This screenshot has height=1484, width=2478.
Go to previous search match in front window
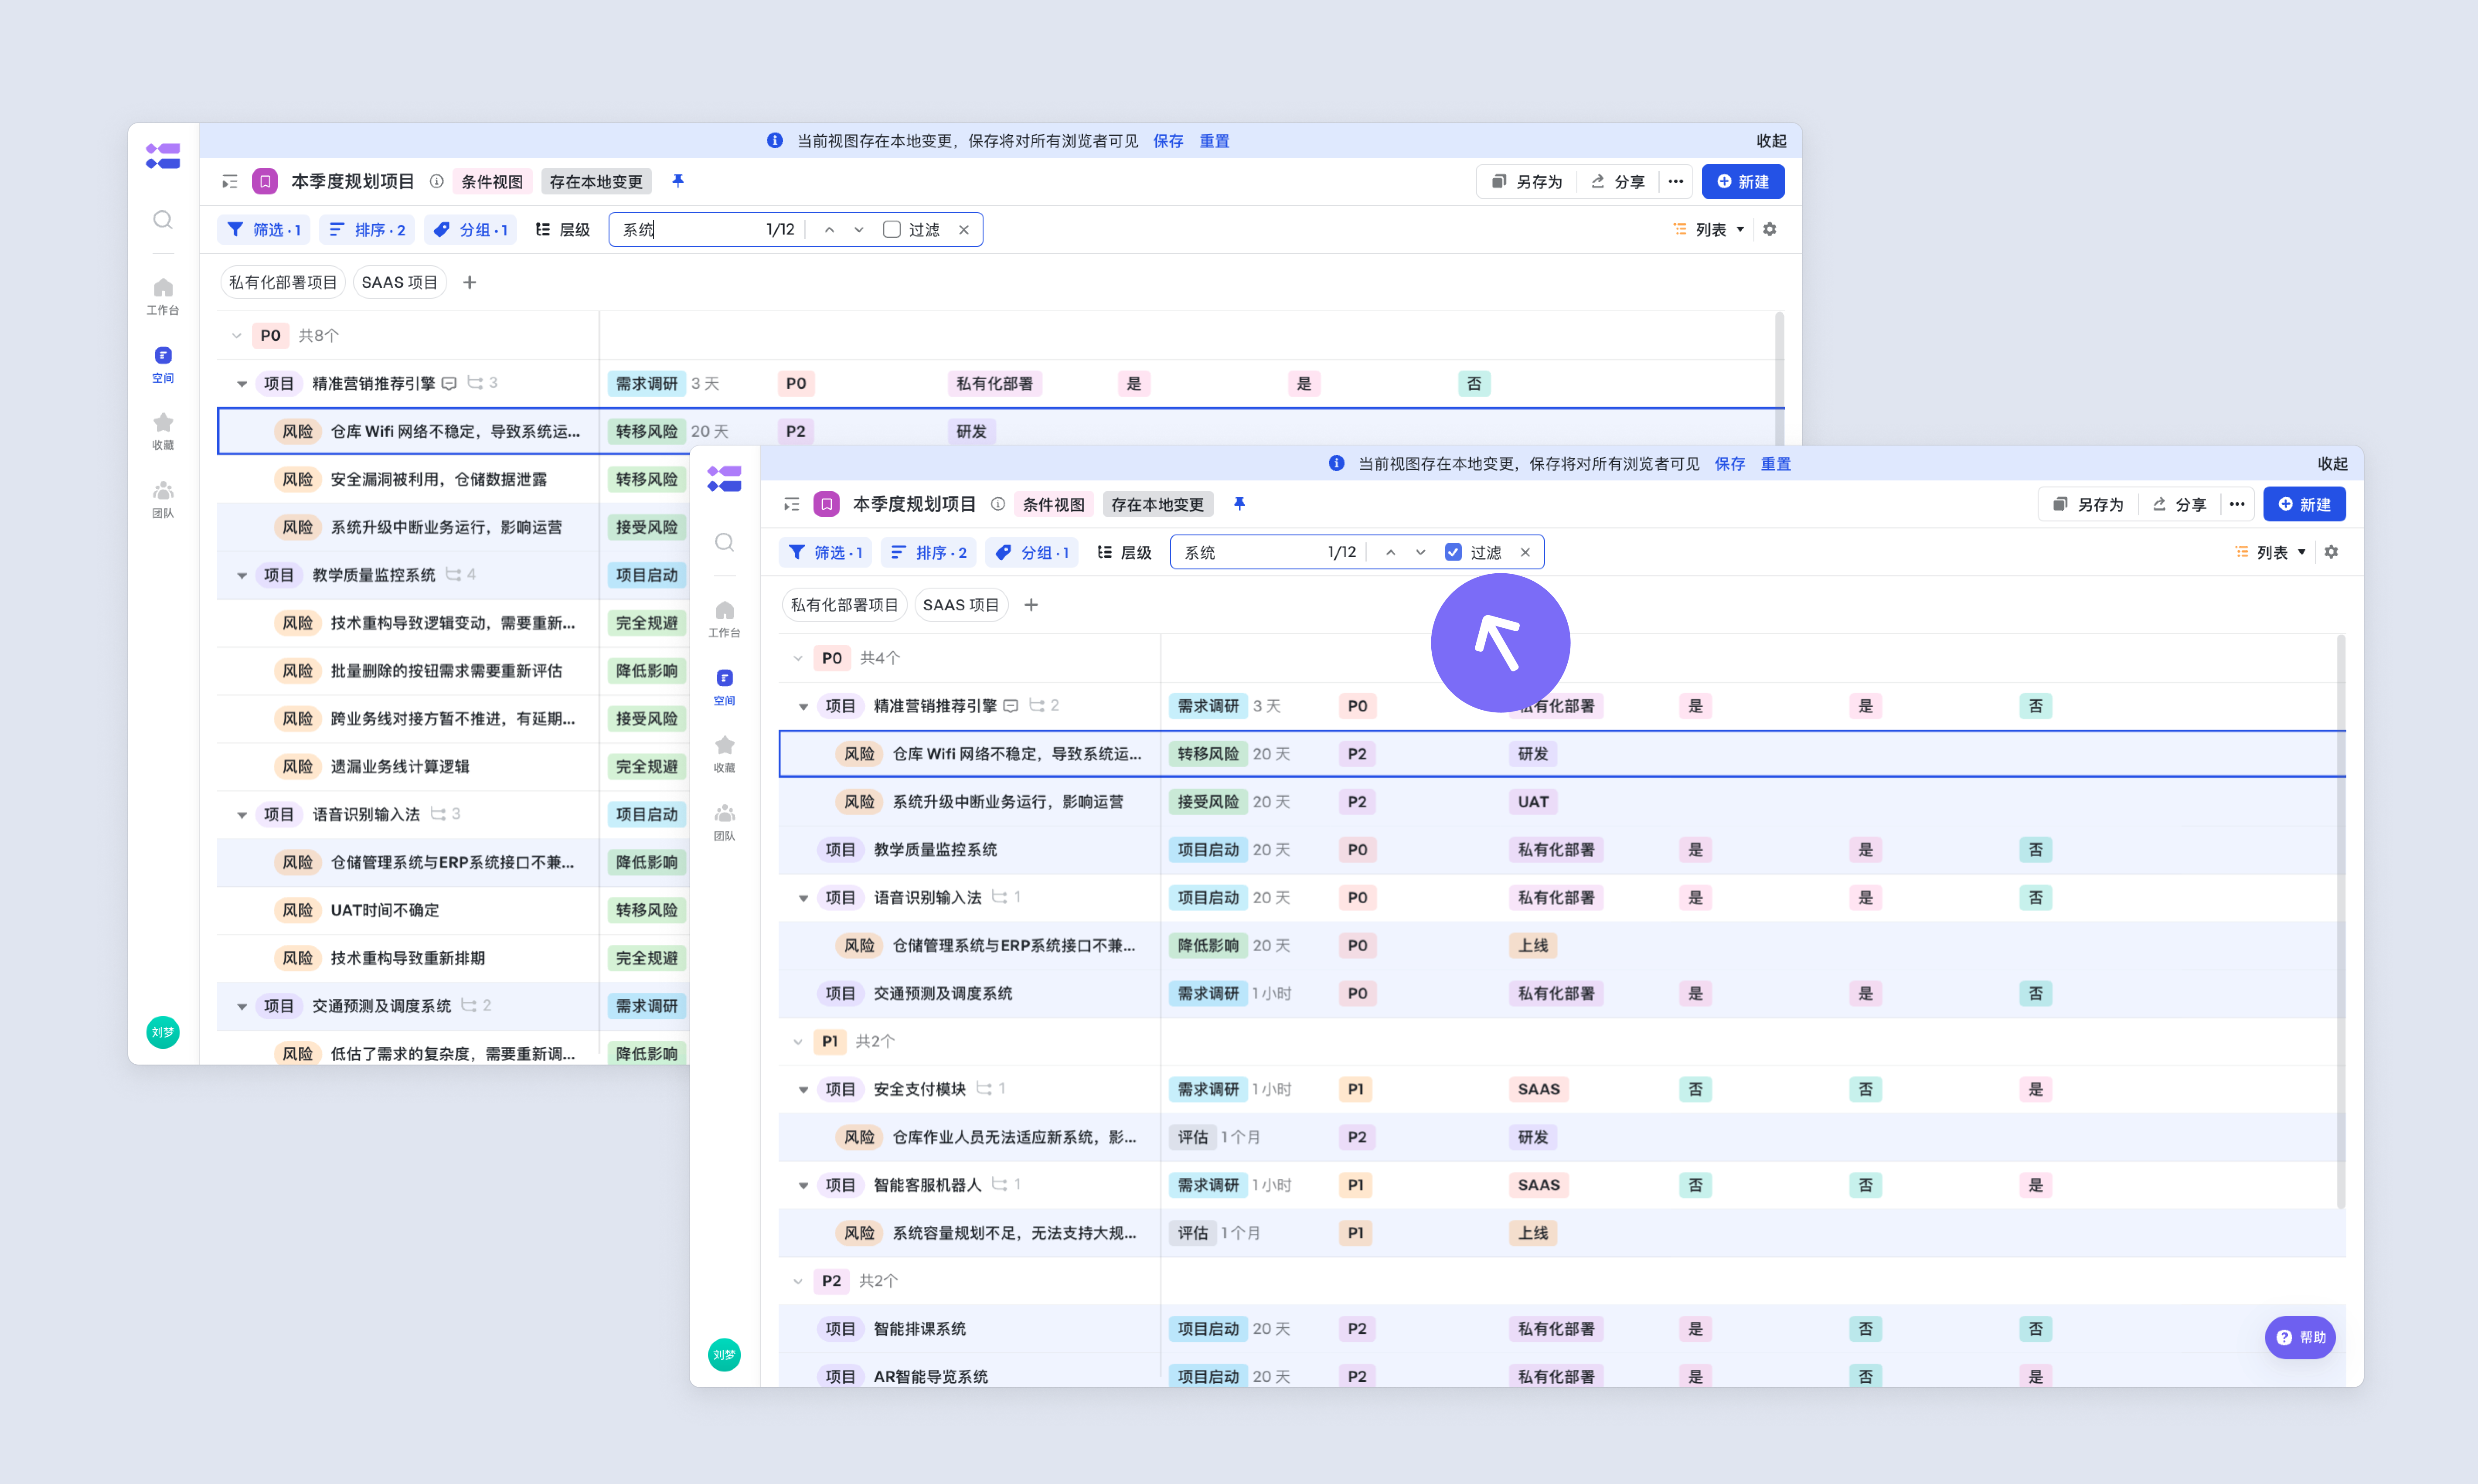click(x=1391, y=553)
